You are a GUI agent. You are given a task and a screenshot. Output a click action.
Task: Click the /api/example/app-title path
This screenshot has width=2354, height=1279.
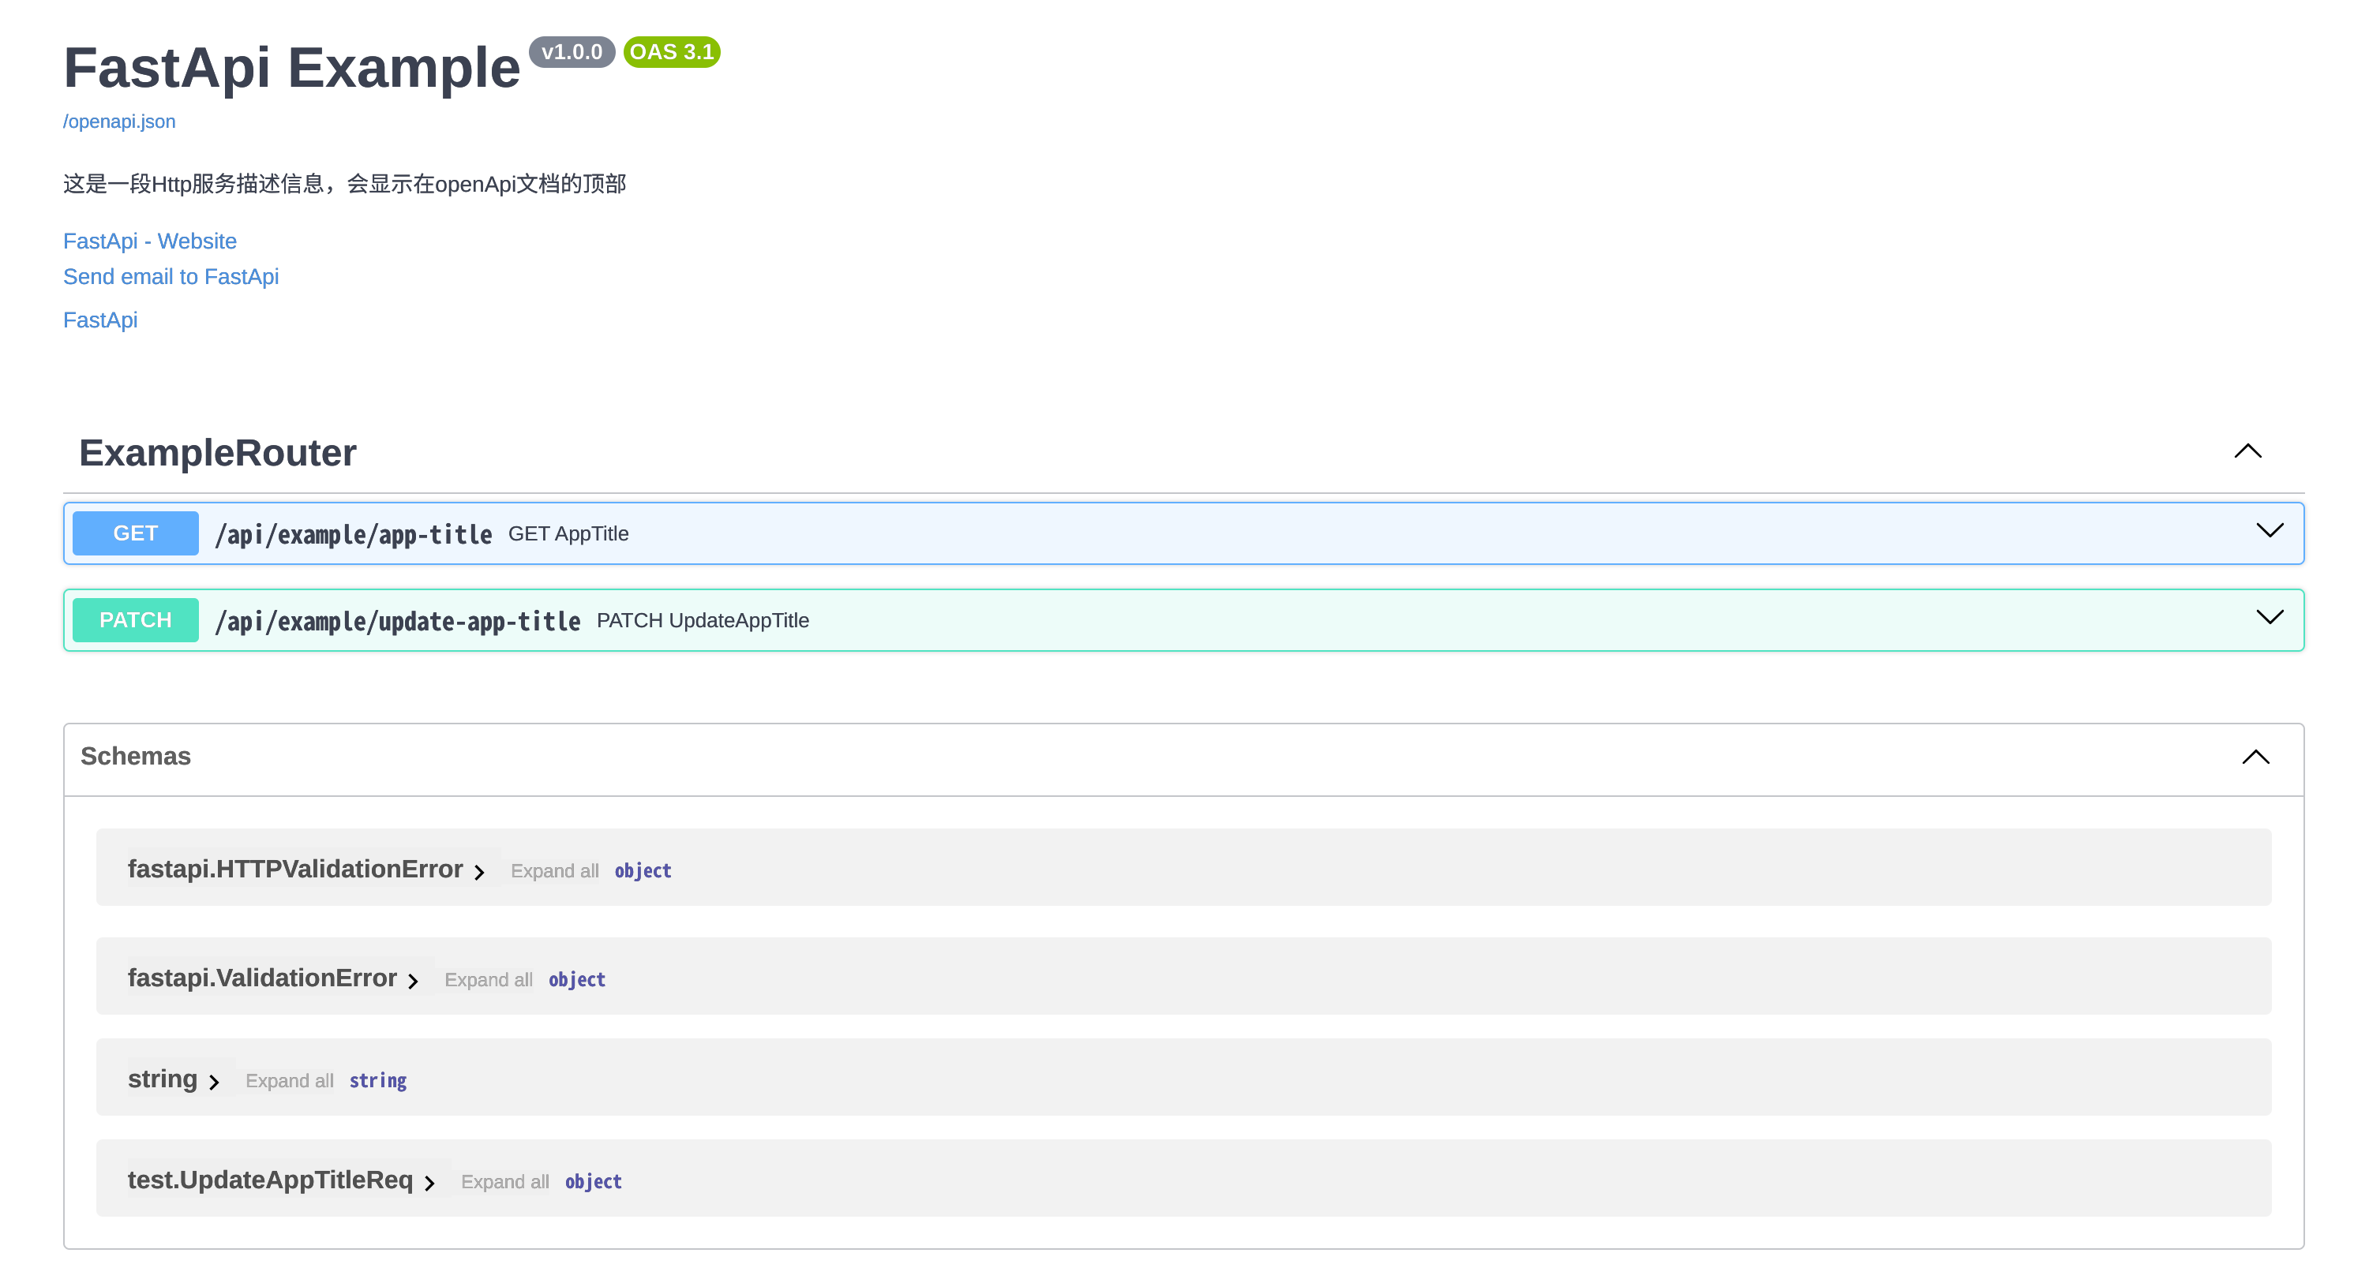click(x=354, y=534)
